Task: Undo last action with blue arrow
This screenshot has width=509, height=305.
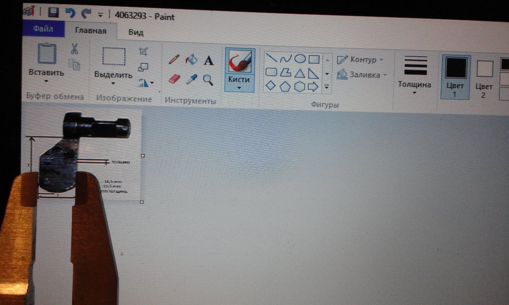Action: (x=70, y=13)
